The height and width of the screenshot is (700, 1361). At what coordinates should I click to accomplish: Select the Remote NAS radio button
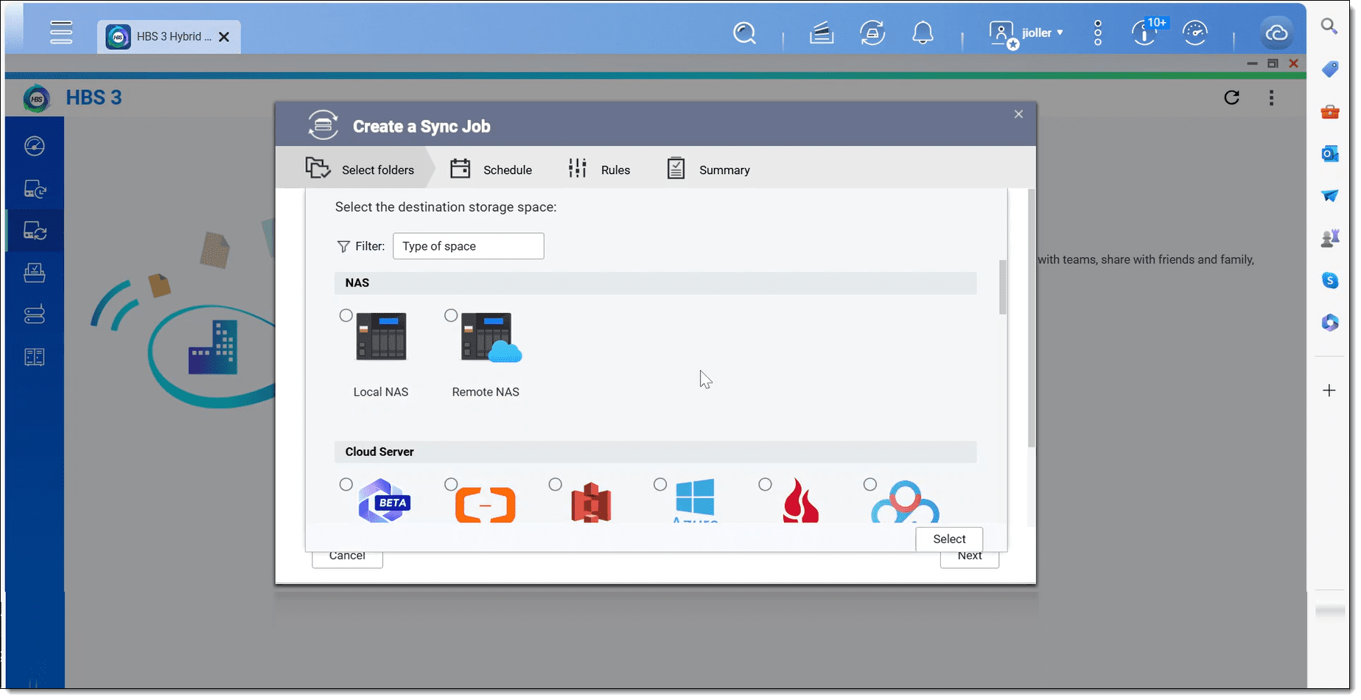[x=451, y=315]
